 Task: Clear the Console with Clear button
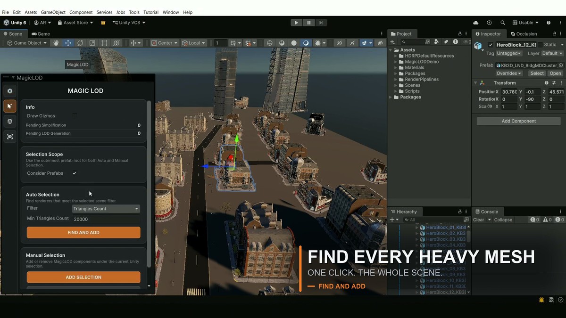[478, 220]
